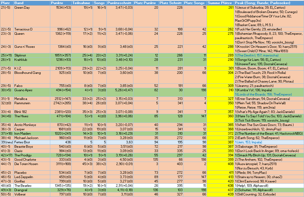Click the Band column header
The height and width of the screenshot is (197, 304).
(32, 3)
